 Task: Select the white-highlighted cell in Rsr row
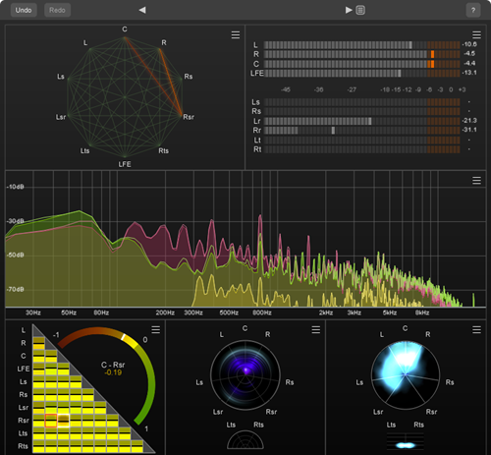coord(64,421)
